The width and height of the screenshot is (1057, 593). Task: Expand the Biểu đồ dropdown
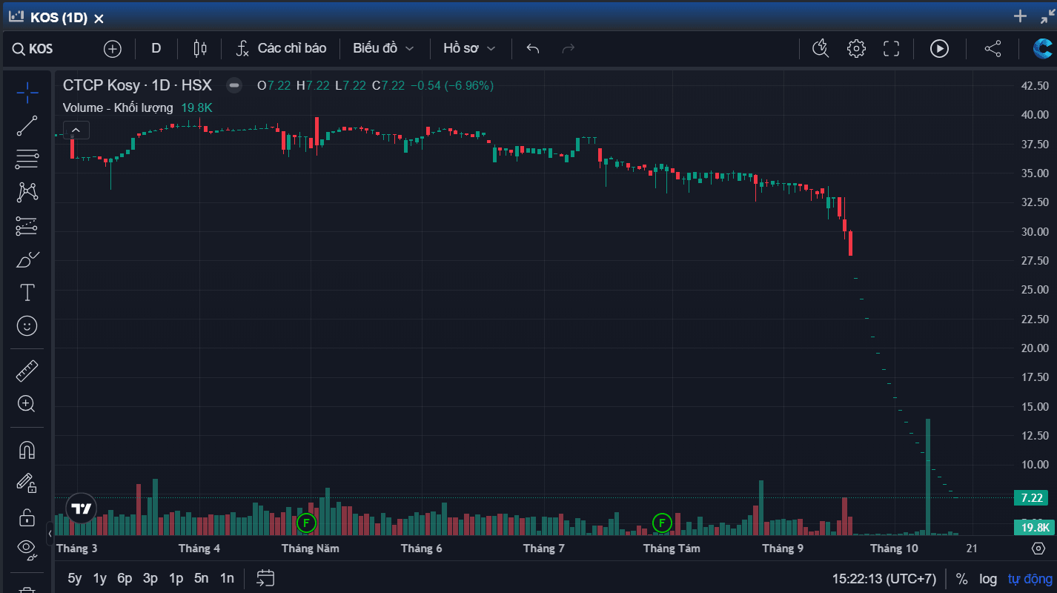point(383,49)
